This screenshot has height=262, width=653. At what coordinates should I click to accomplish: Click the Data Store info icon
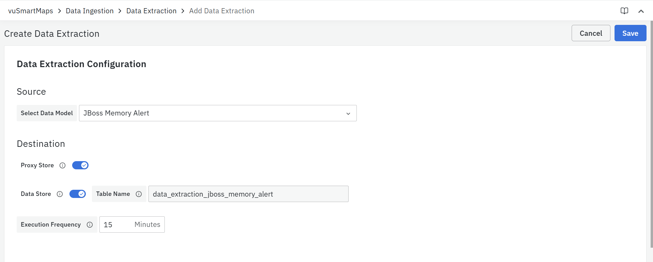(60, 194)
